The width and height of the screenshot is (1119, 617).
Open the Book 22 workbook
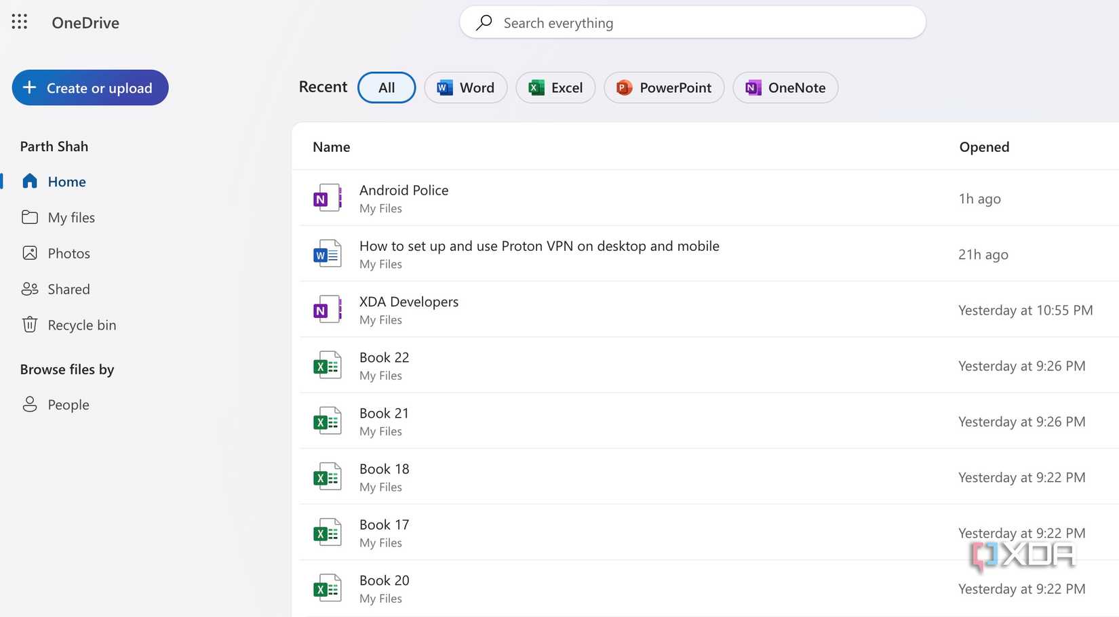tap(384, 357)
